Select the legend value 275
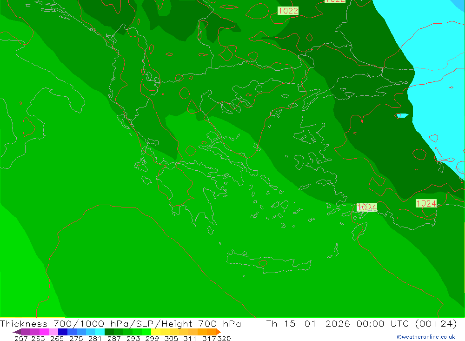 pyautogui.click(x=76, y=338)
